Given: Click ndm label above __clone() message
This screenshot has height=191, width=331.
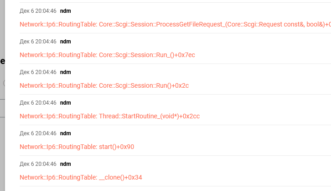Looking at the screenshot, I should pos(65,164).
